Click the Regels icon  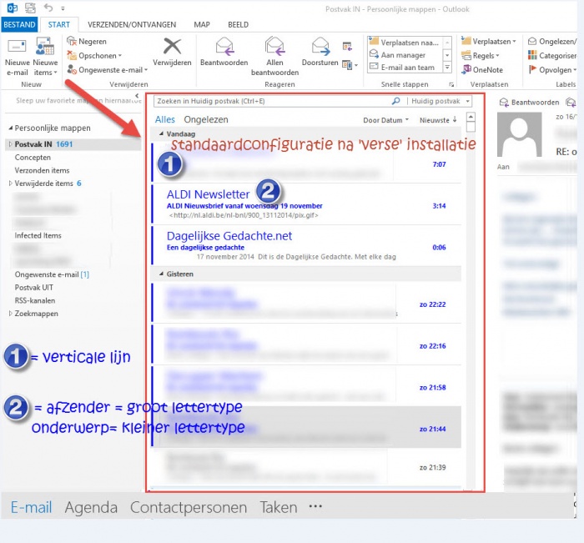466,56
